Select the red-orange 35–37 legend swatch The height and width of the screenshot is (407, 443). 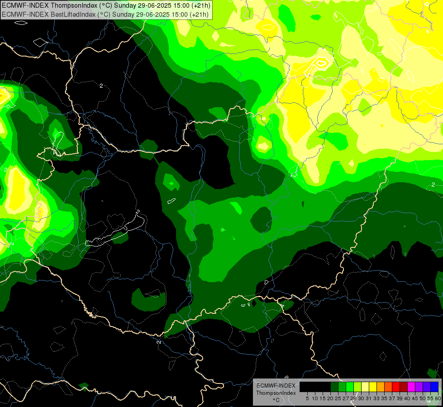pos(388,387)
